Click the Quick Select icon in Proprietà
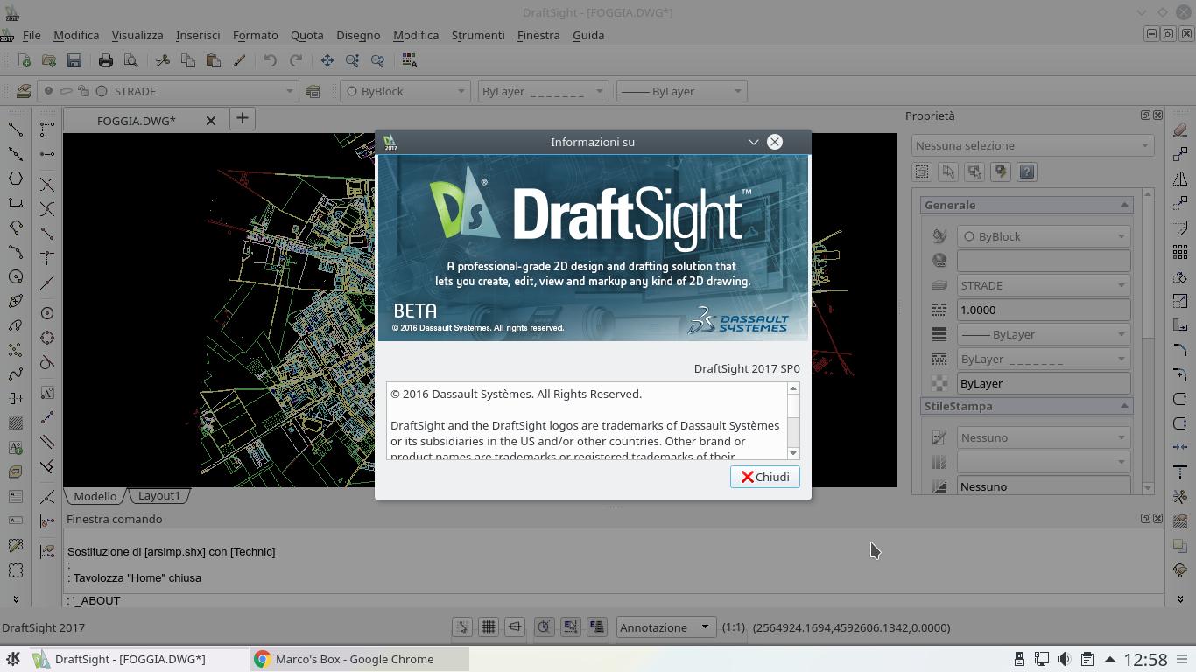 click(x=1001, y=171)
